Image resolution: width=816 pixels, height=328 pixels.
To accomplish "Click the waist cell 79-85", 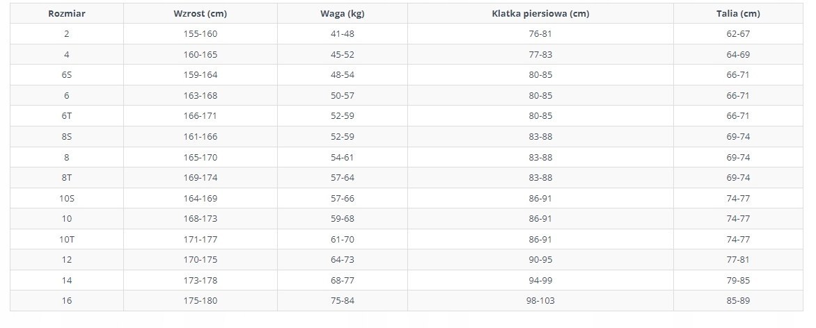I will (x=737, y=281).
